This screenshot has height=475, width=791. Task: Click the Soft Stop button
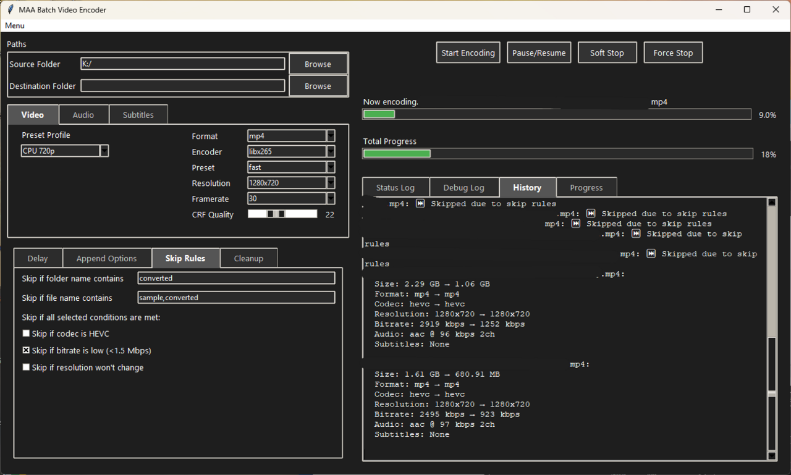point(607,53)
